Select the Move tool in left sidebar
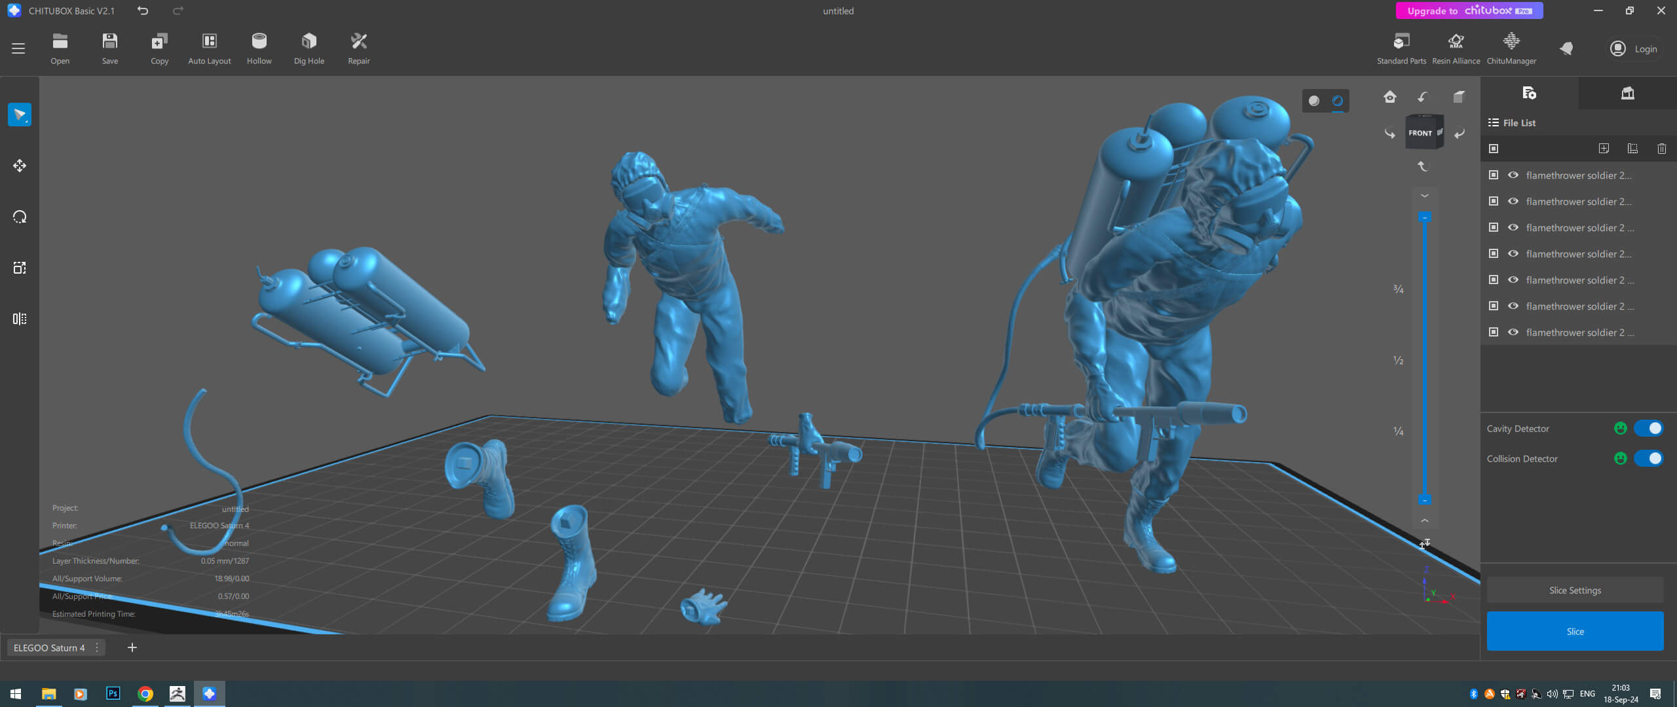This screenshot has width=1677, height=707. [x=20, y=166]
